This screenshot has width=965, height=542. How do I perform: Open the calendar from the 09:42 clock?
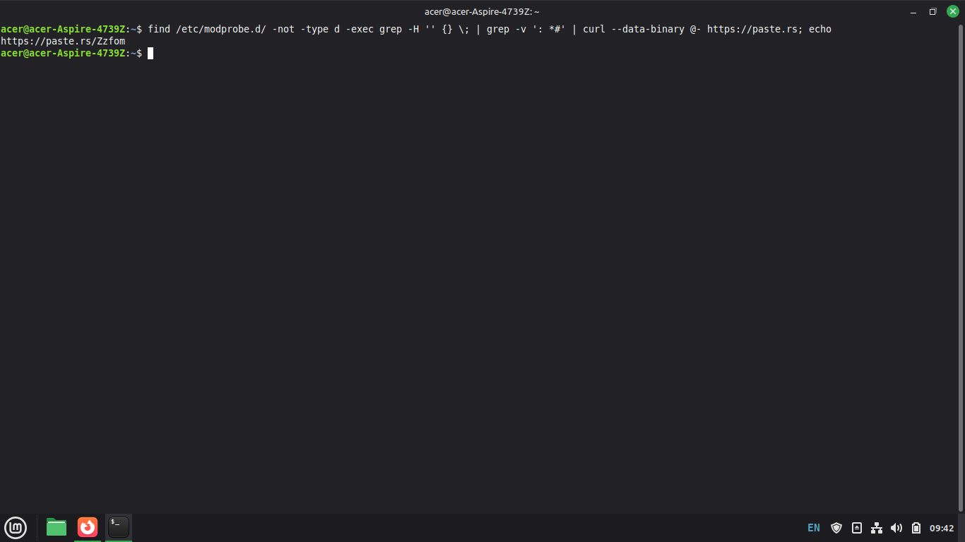point(942,528)
